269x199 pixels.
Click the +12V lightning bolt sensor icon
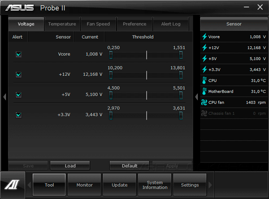204,48
